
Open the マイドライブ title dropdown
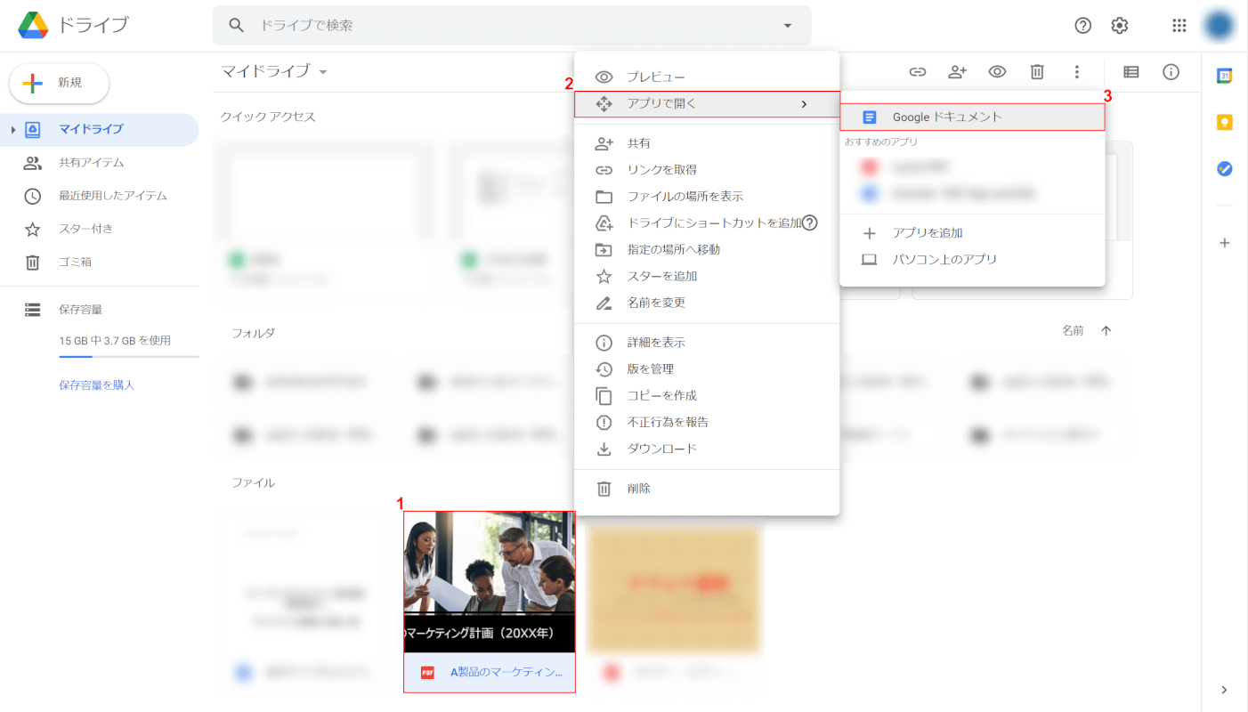323,72
